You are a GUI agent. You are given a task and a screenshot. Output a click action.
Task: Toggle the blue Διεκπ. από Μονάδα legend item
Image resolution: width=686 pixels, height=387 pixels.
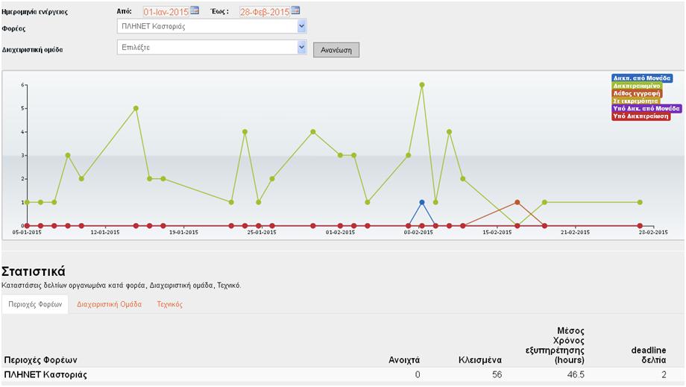641,78
